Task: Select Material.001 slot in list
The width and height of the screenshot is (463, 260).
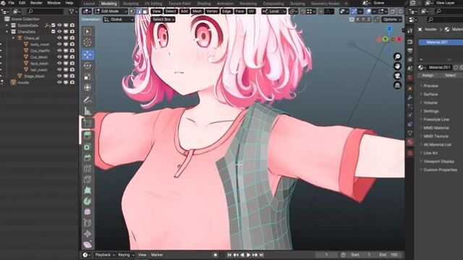Action: tap(441, 43)
